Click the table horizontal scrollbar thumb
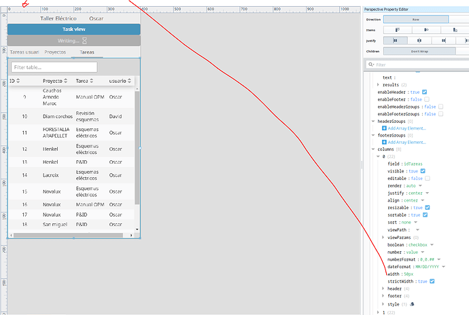Viewport: 469px width, 315px height. click(x=68, y=235)
